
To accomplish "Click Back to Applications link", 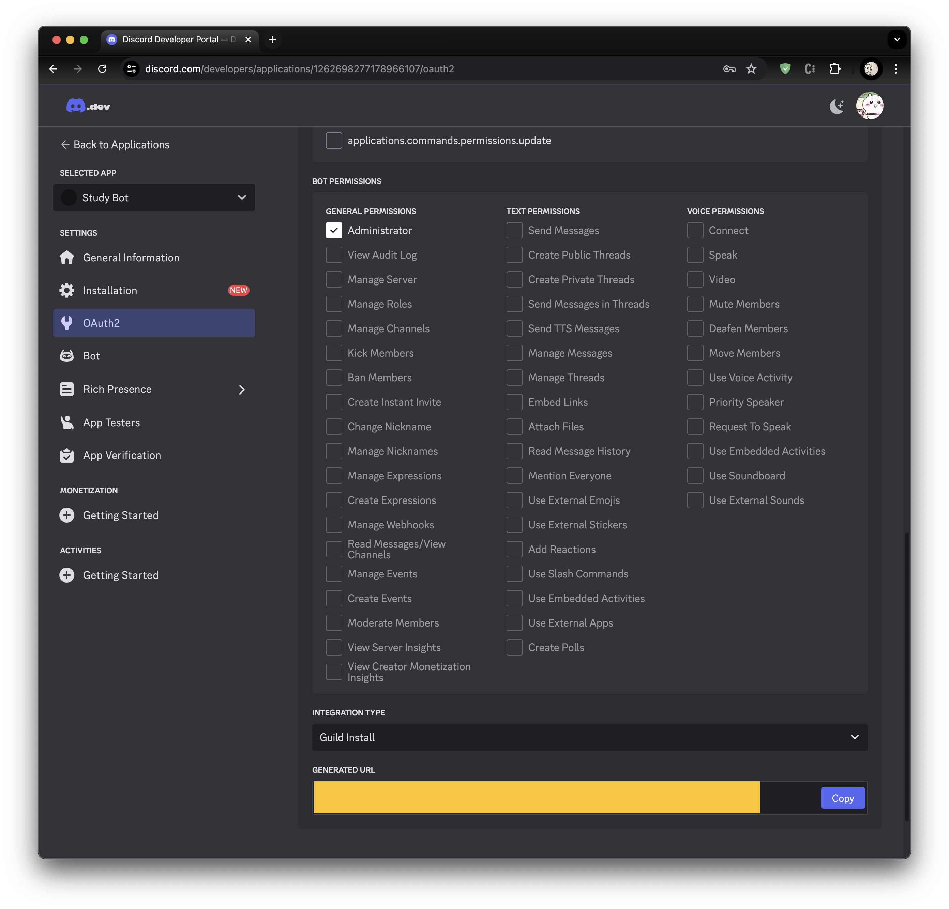I will point(115,145).
